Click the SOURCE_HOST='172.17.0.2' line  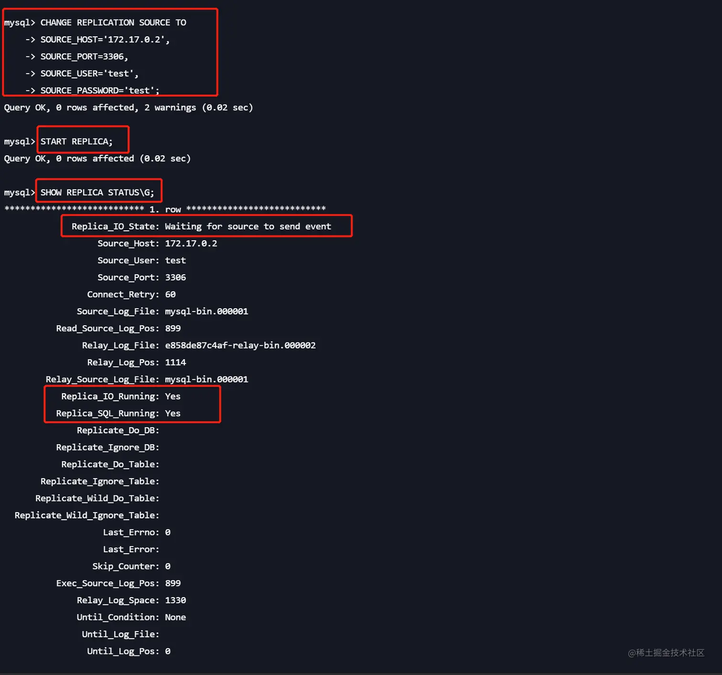point(105,40)
